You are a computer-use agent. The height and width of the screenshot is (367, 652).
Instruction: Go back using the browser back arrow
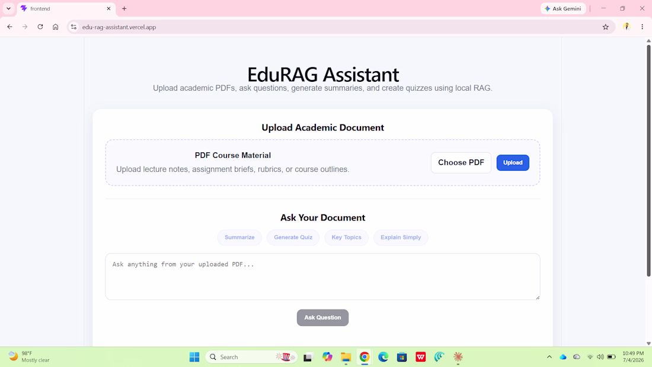point(9,27)
